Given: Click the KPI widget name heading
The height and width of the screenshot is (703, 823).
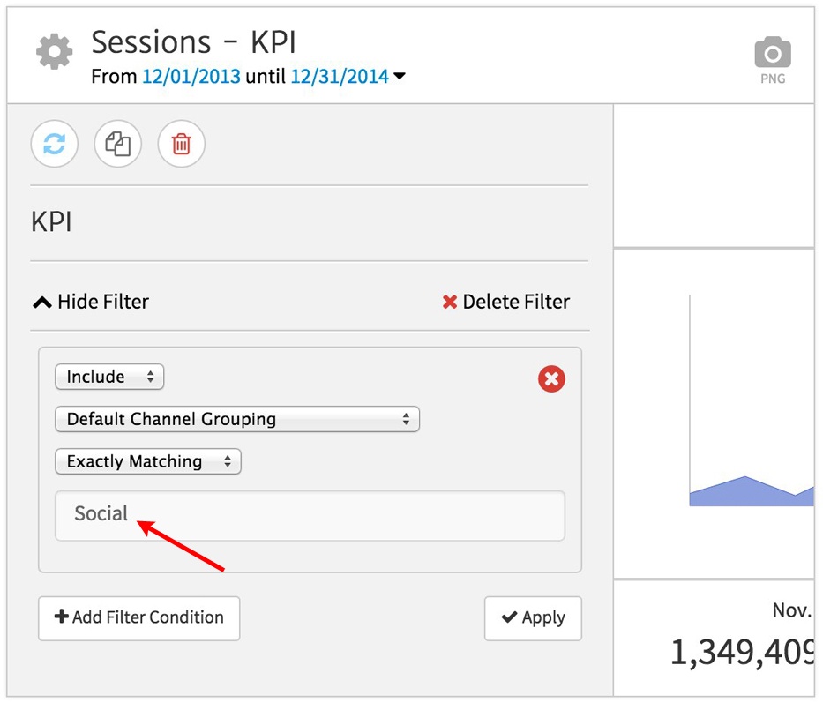Looking at the screenshot, I should 51,222.
